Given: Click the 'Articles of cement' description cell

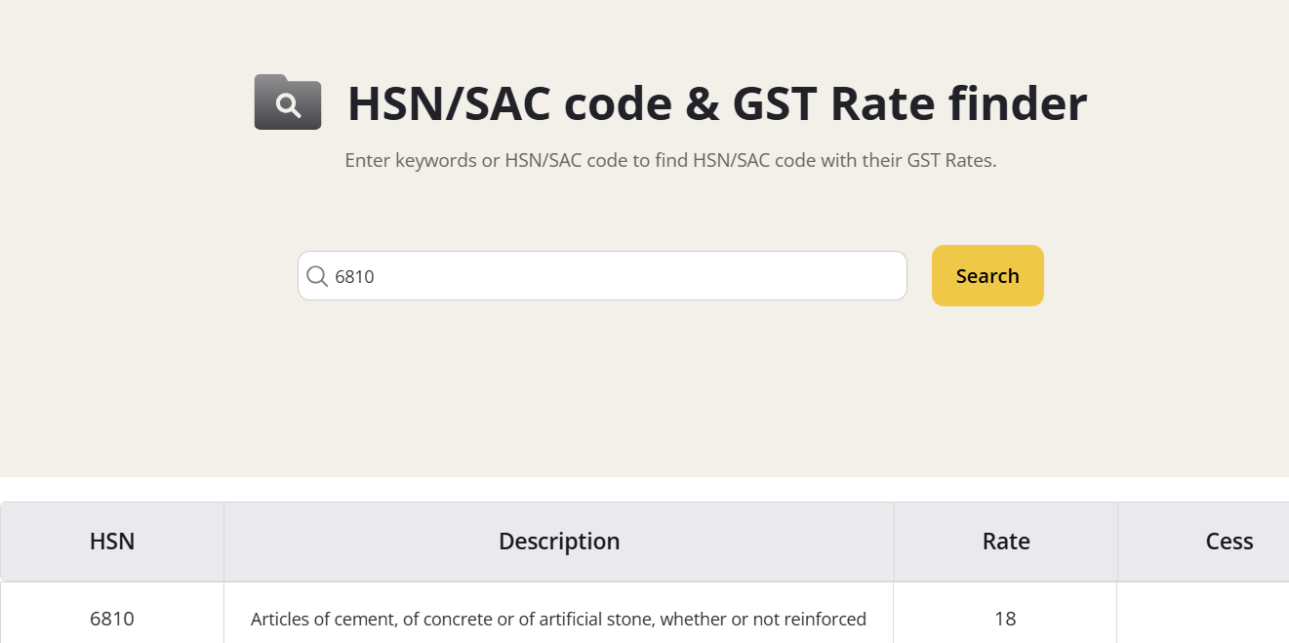Looking at the screenshot, I should [558, 619].
